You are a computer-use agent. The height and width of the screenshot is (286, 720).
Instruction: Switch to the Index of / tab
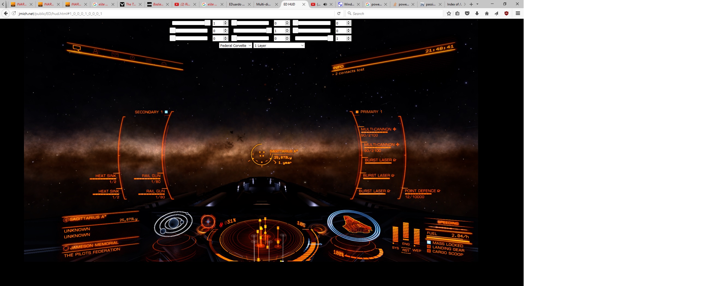tap(454, 4)
